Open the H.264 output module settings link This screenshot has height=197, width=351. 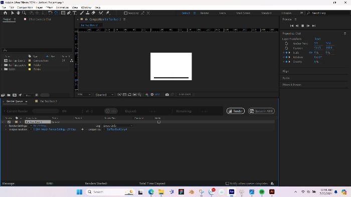click(55, 129)
